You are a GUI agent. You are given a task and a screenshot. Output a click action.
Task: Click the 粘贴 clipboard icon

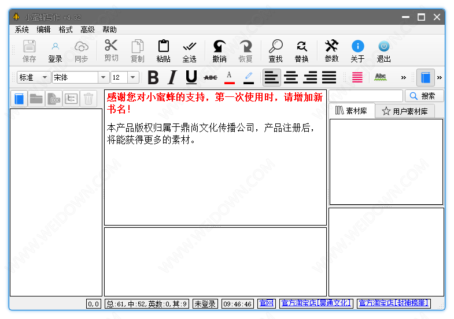[163, 51]
